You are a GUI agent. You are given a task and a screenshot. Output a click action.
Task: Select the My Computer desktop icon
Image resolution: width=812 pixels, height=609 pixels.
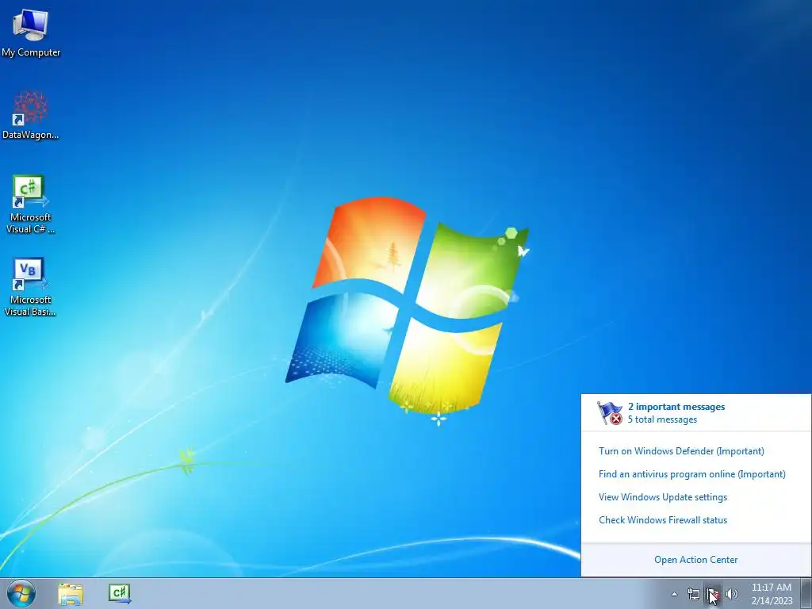point(31,32)
